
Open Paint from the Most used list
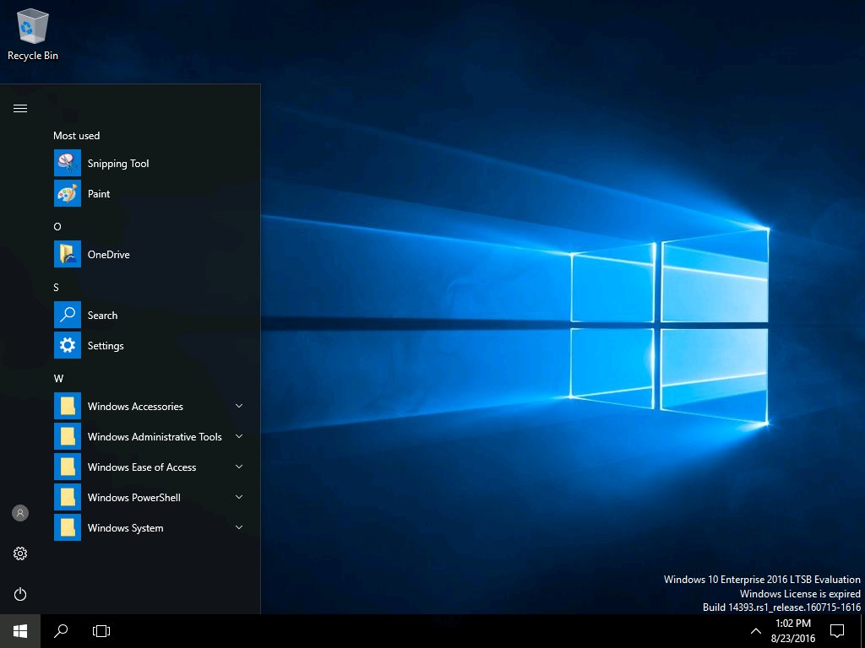pyautogui.click(x=150, y=193)
